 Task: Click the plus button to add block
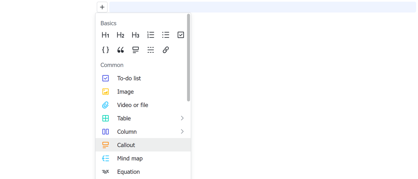(x=102, y=7)
